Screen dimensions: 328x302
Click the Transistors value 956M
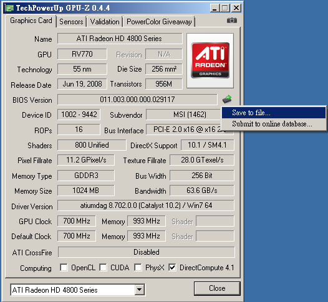tap(164, 84)
